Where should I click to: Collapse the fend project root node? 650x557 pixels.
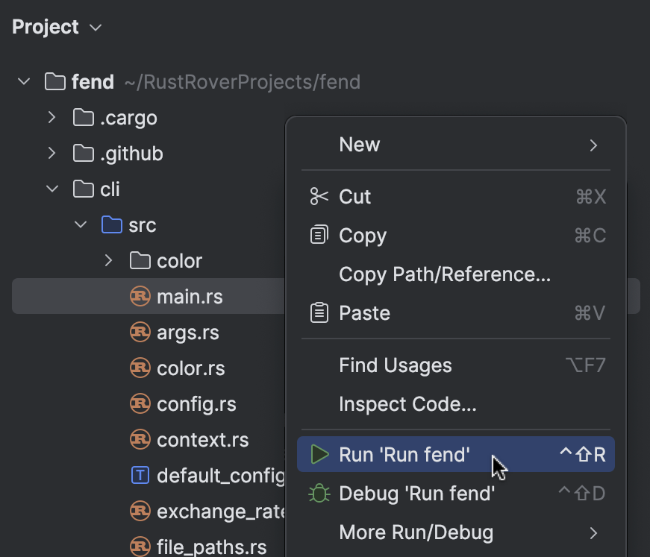tap(23, 81)
